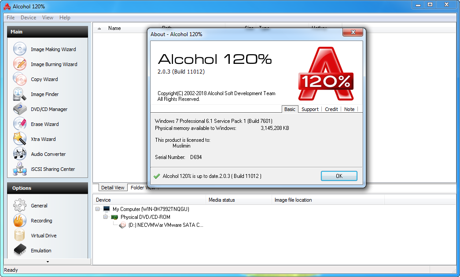
Task: Click 3,145,208 KB memory value
Action: pyautogui.click(x=275, y=128)
